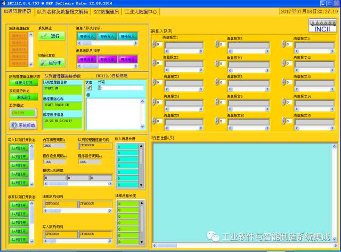Click the 程序运行周期ms field
The height and width of the screenshot is (252, 341).
coord(90,162)
